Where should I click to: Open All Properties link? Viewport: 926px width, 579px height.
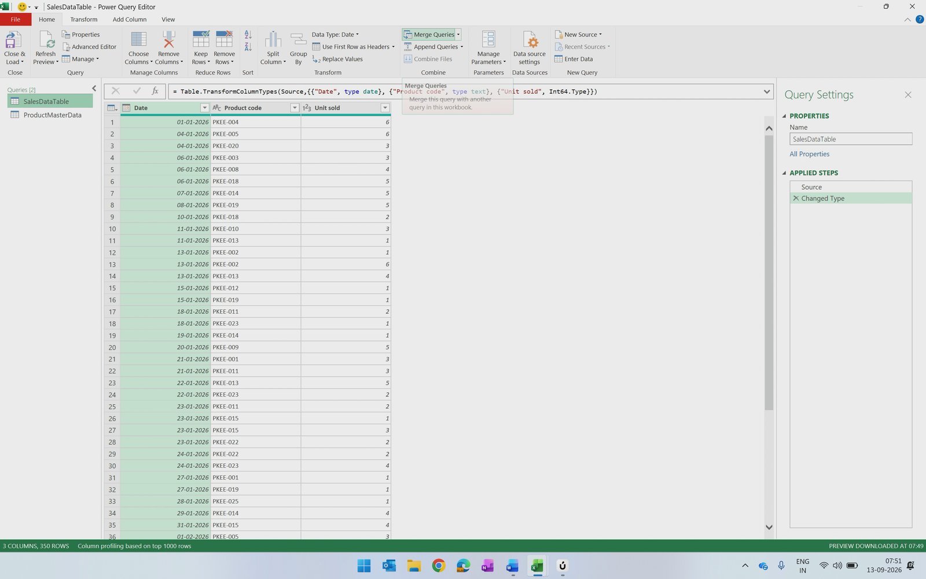(809, 154)
